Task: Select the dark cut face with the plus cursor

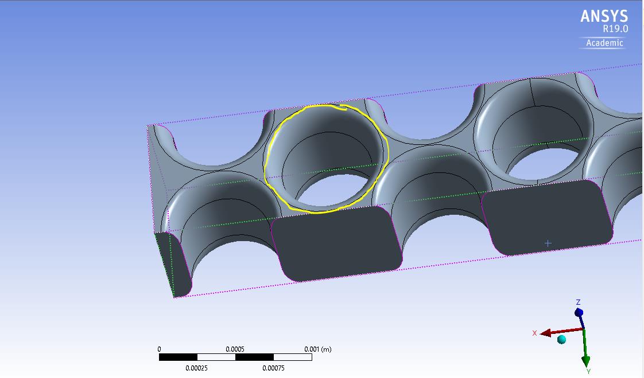Action: (548, 217)
